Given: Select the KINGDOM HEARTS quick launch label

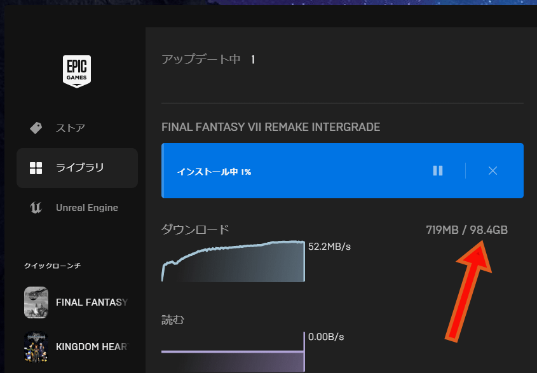Looking at the screenshot, I should tap(92, 346).
